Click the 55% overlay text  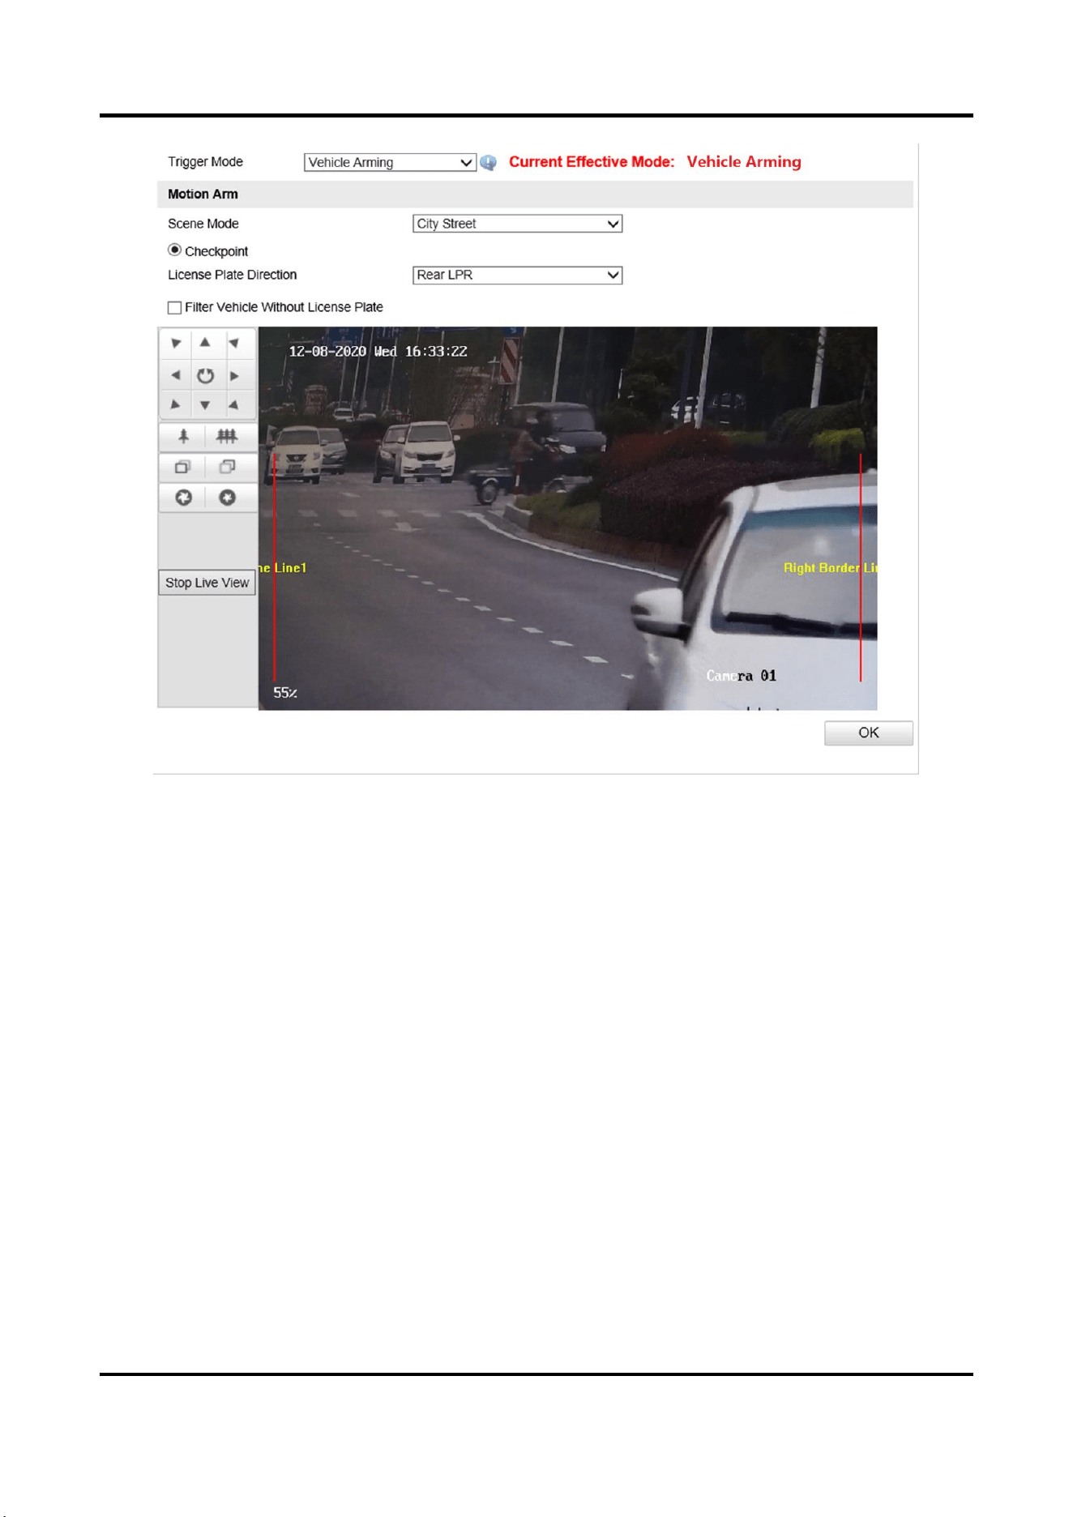pos(285,693)
